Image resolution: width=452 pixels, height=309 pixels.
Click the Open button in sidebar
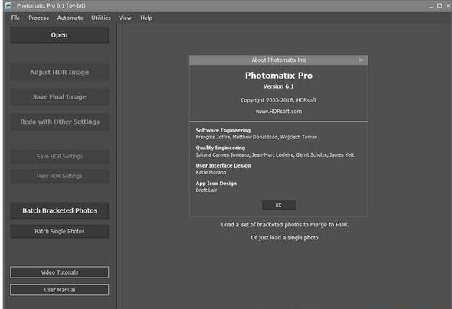click(x=60, y=35)
